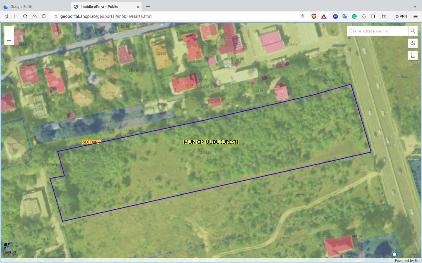The height and width of the screenshot is (263, 422).
Task: Open the Google Translate extension
Action: pyautogui.click(x=345, y=16)
